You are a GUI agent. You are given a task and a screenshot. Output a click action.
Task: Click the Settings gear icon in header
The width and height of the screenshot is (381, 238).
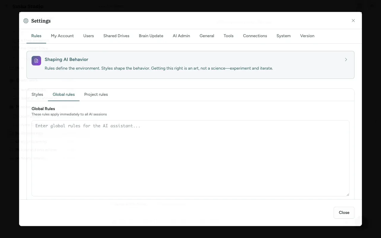coord(26,21)
